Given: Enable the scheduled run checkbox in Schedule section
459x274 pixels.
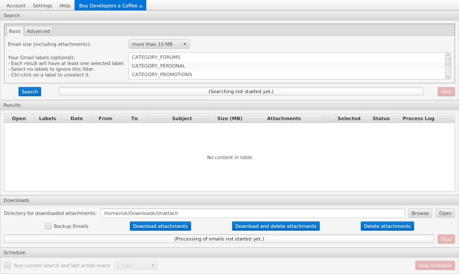Looking at the screenshot, I should tap(6, 265).
